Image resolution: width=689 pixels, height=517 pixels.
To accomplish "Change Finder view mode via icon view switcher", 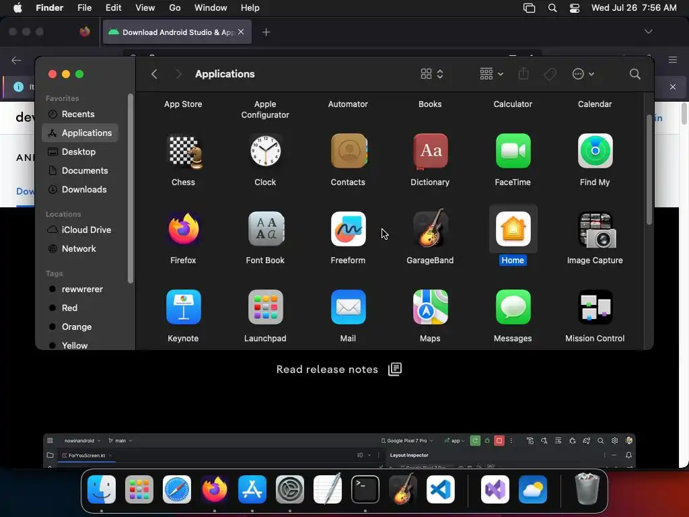I will [x=432, y=74].
